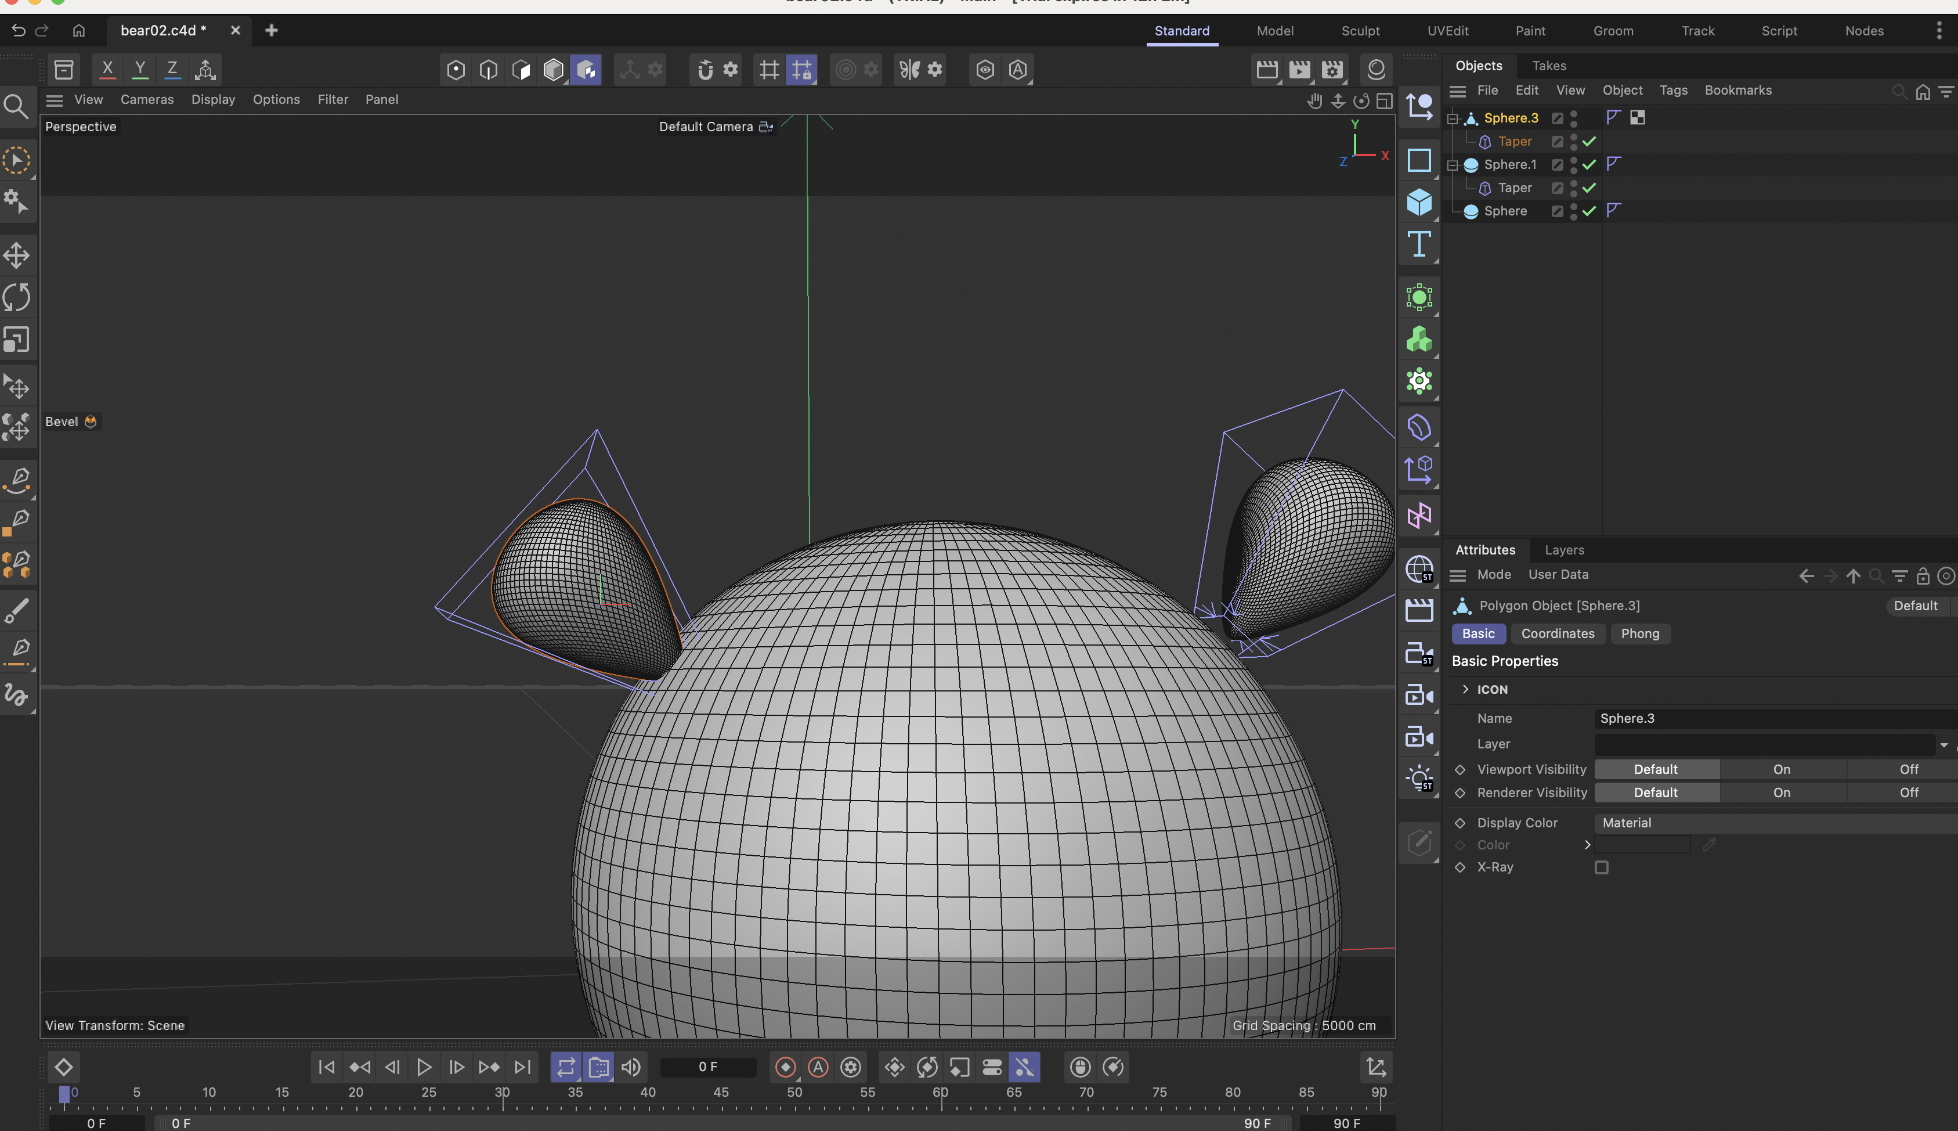The width and height of the screenshot is (1958, 1131).
Task: Enable the X-Ray checkbox
Action: pos(1601,867)
